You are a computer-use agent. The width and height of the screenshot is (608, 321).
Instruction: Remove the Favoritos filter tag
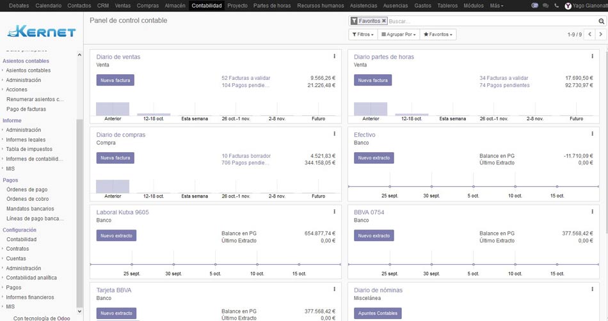(384, 21)
